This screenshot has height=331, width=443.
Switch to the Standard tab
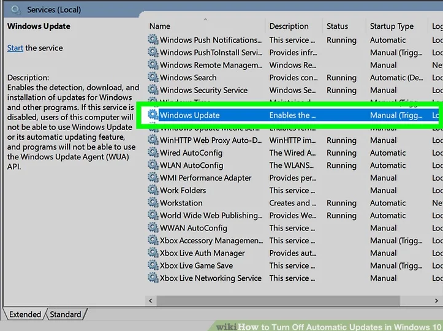(66, 314)
